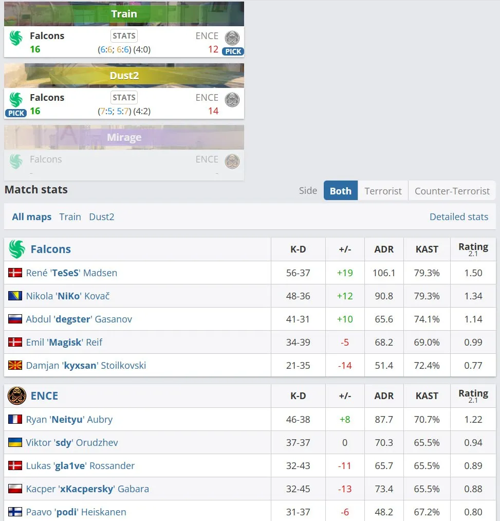The height and width of the screenshot is (521, 500).
Task: Click the Finnish flag next to podi
Action: [x=15, y=512]
